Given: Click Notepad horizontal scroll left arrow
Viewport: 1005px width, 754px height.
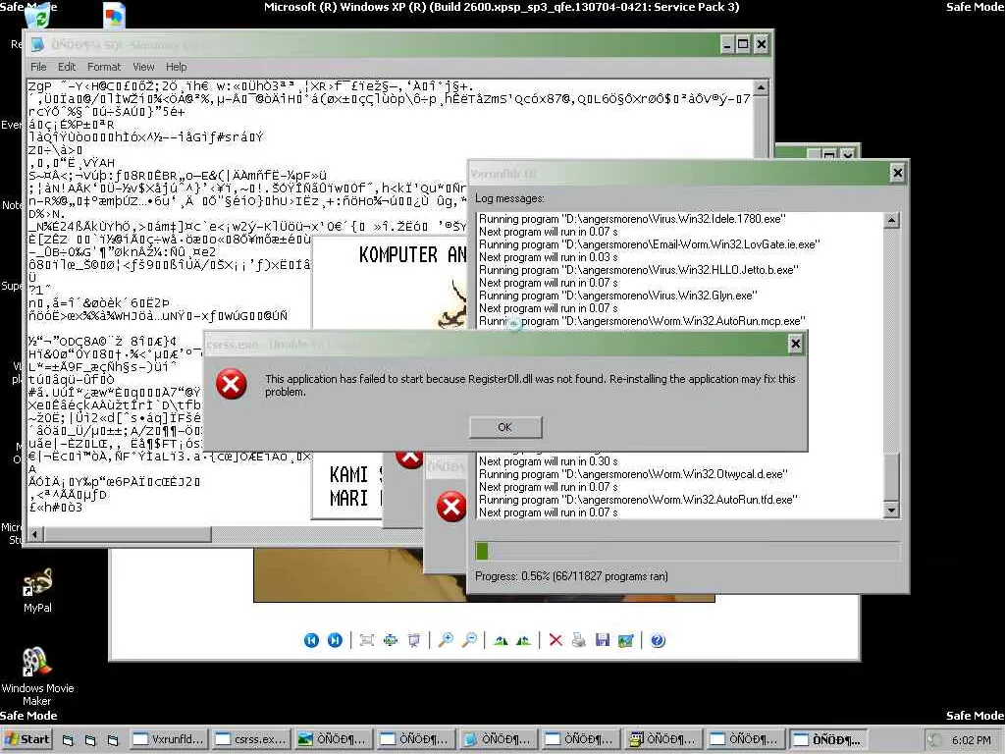Looking at the screenshot, I should pyautogui.click(x=35, y=533).
